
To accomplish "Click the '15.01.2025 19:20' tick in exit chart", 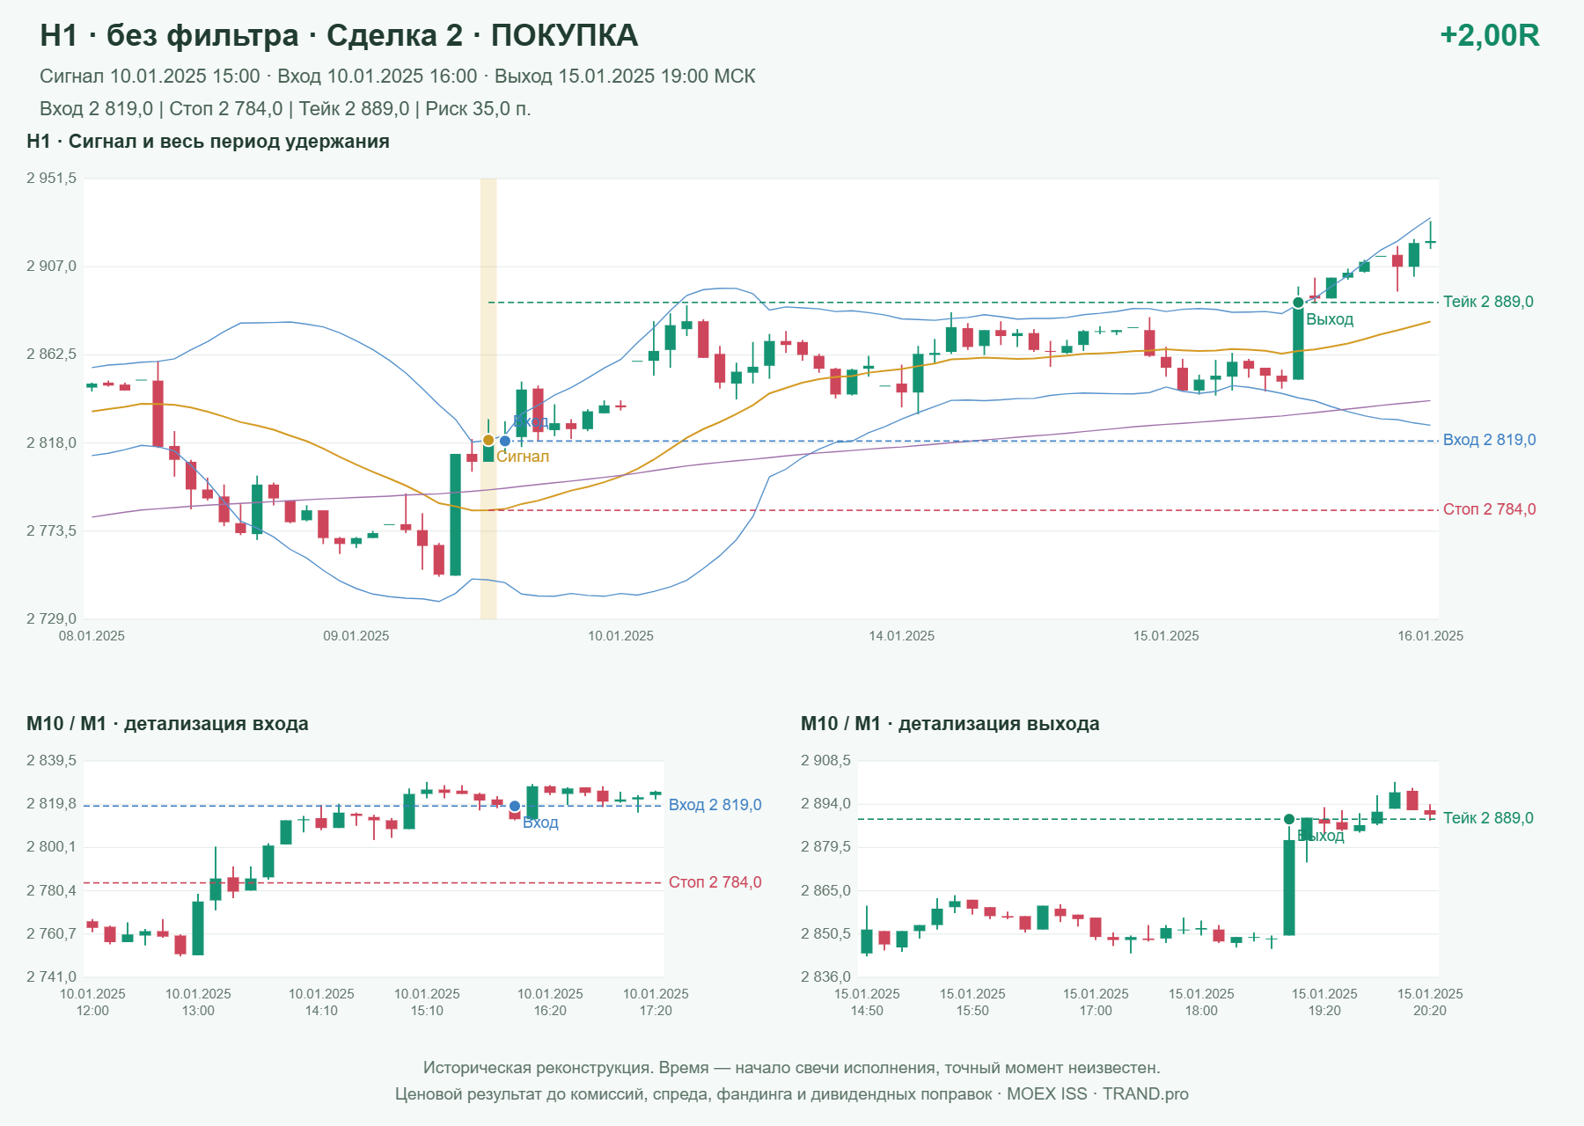I will (x=1324, y=1002).
